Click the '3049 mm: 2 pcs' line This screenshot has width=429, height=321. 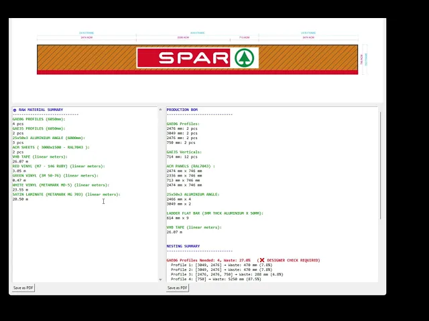click(182, 133)
